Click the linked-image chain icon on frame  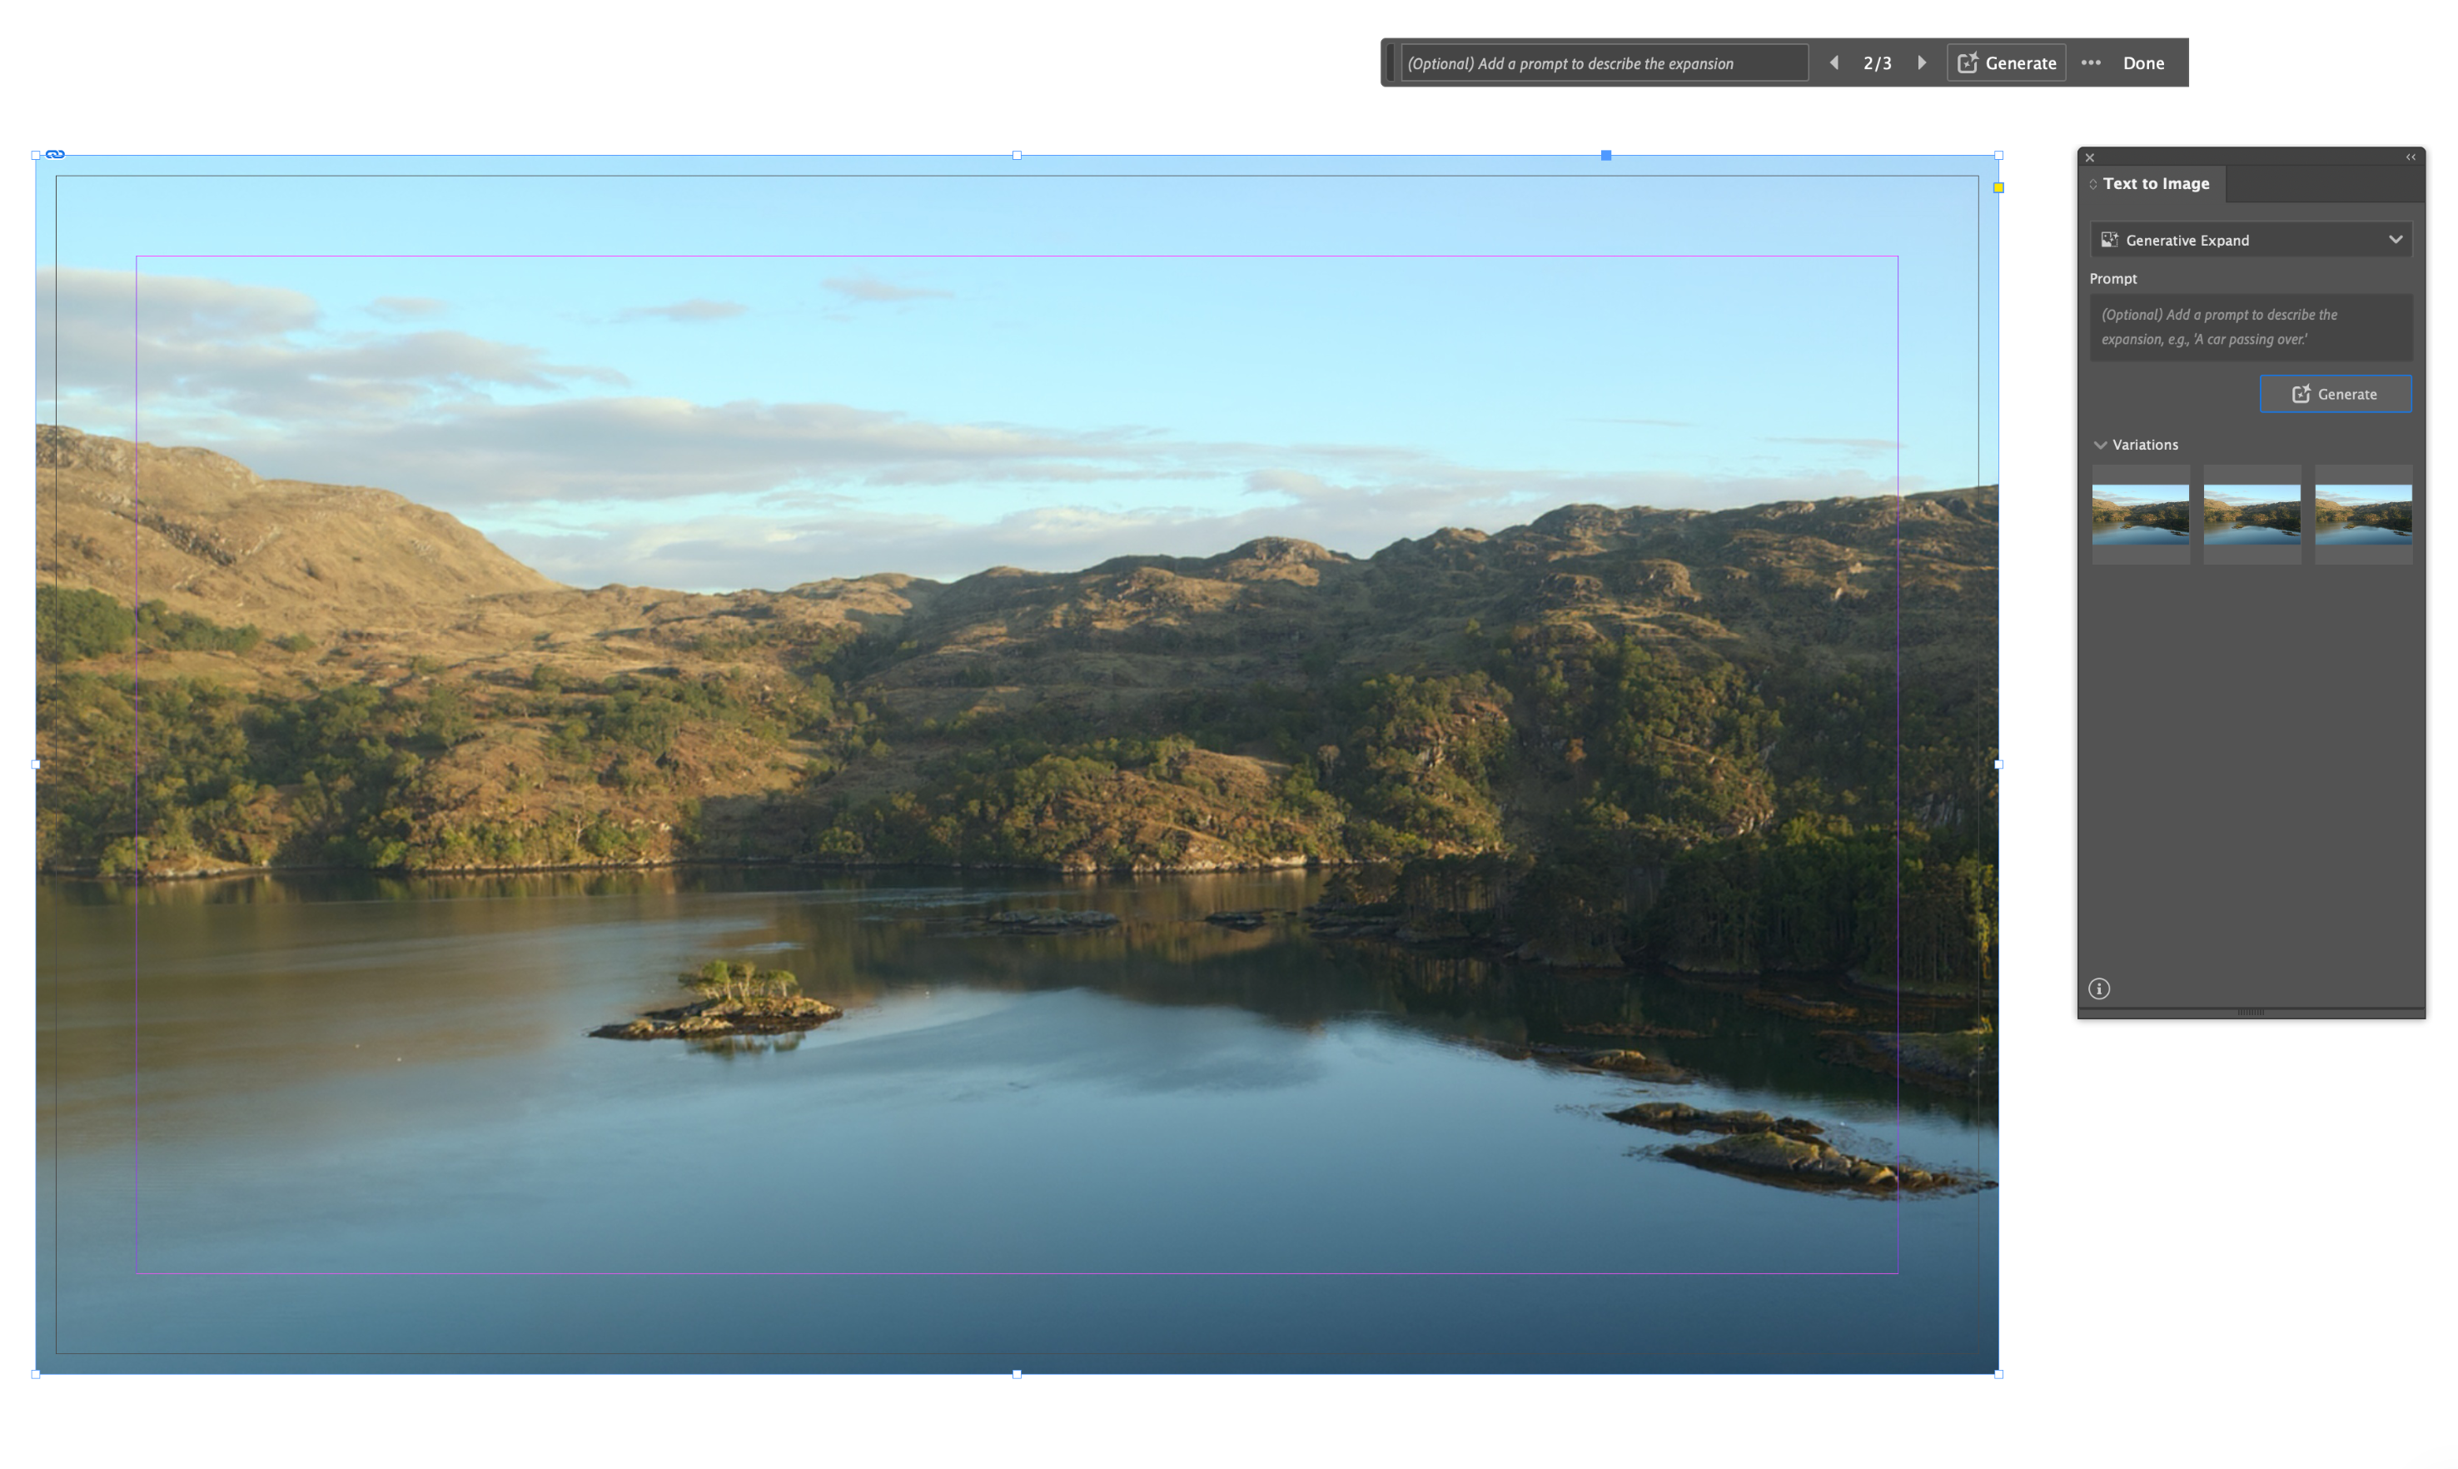pyautogui.click(x=56, y=154)
